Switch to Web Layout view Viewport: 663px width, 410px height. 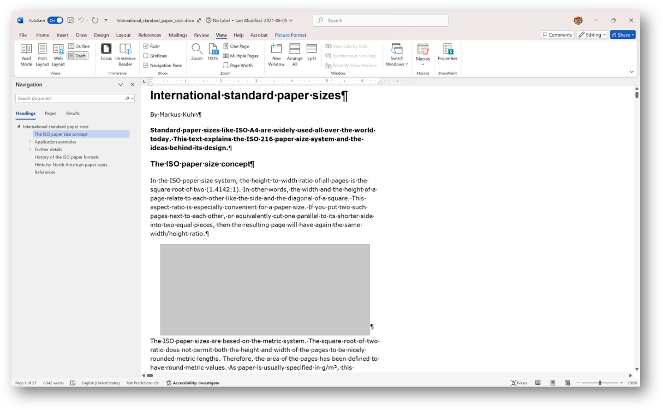coord(58,55)
